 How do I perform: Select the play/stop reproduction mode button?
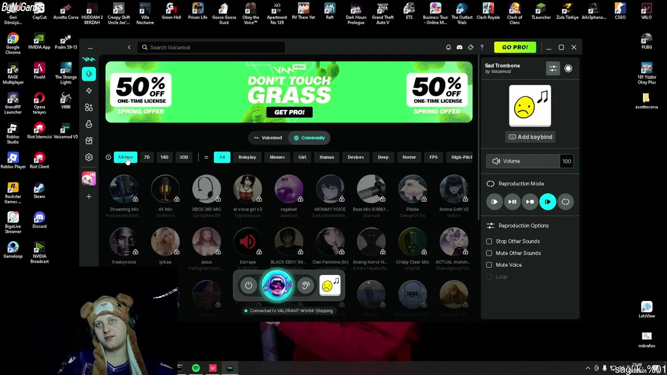point(530,202)
